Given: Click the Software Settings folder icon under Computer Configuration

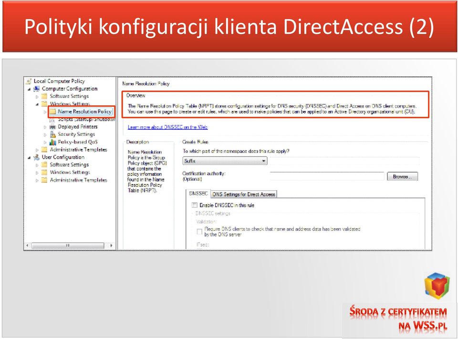Looking at the screenshot, I should click(x=44, y=96).
